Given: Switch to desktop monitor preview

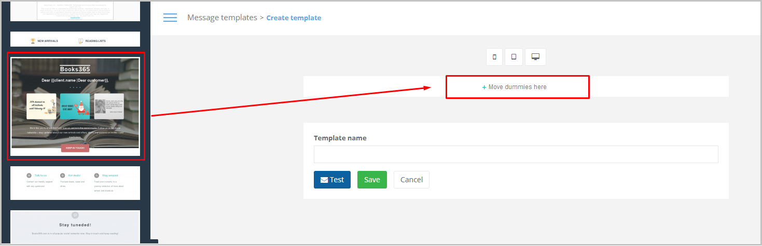Looking at the screenshot, I should 535,57.
